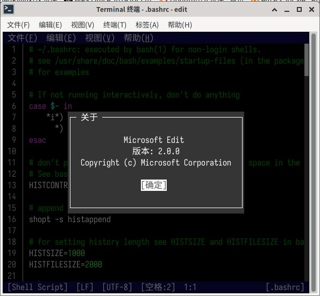The width and height of the screenshot is (320, 296).
Task: Minimize the Terminal window
Action: click(x=287, y=10)
